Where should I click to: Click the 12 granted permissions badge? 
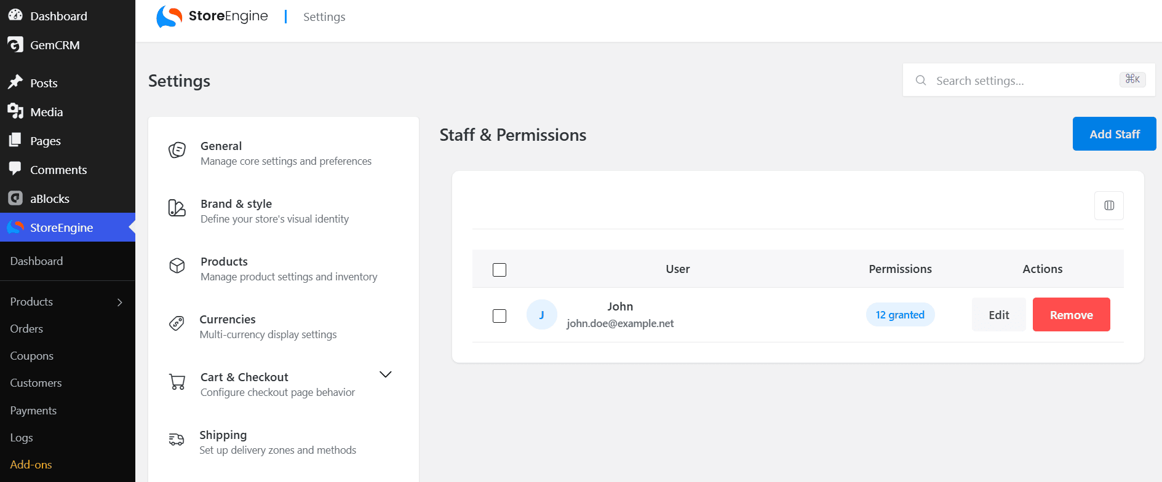click(900, 315)
